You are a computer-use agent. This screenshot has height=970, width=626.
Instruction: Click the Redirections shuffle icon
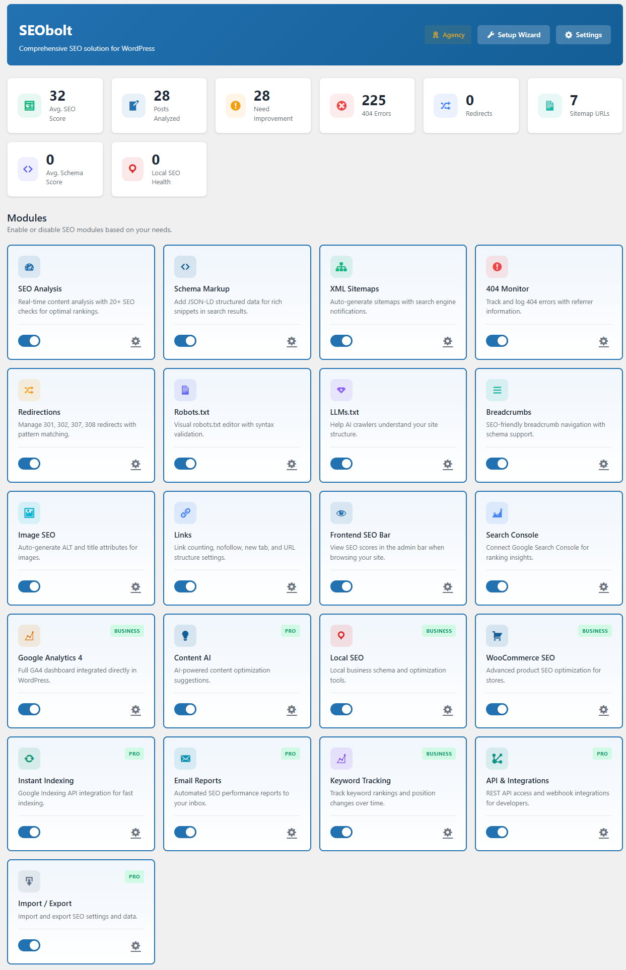click(x=29, y=390)
